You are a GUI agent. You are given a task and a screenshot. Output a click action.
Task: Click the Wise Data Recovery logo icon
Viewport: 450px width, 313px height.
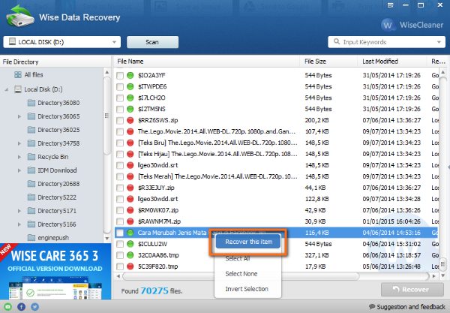tap(20, 17)
